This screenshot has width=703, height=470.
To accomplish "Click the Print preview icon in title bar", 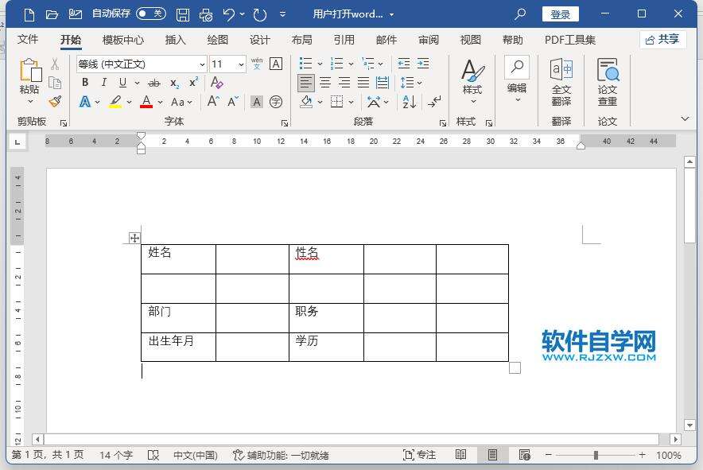I will click(x=206, y=15).
